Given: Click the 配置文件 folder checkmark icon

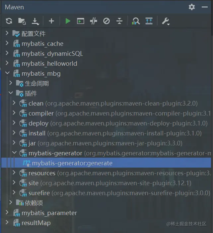Looking at the screenshot, I should coord(16,34).
